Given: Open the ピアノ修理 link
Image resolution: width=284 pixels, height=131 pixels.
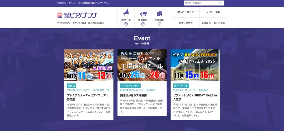Looking at the screenshot, I should 219,23.
